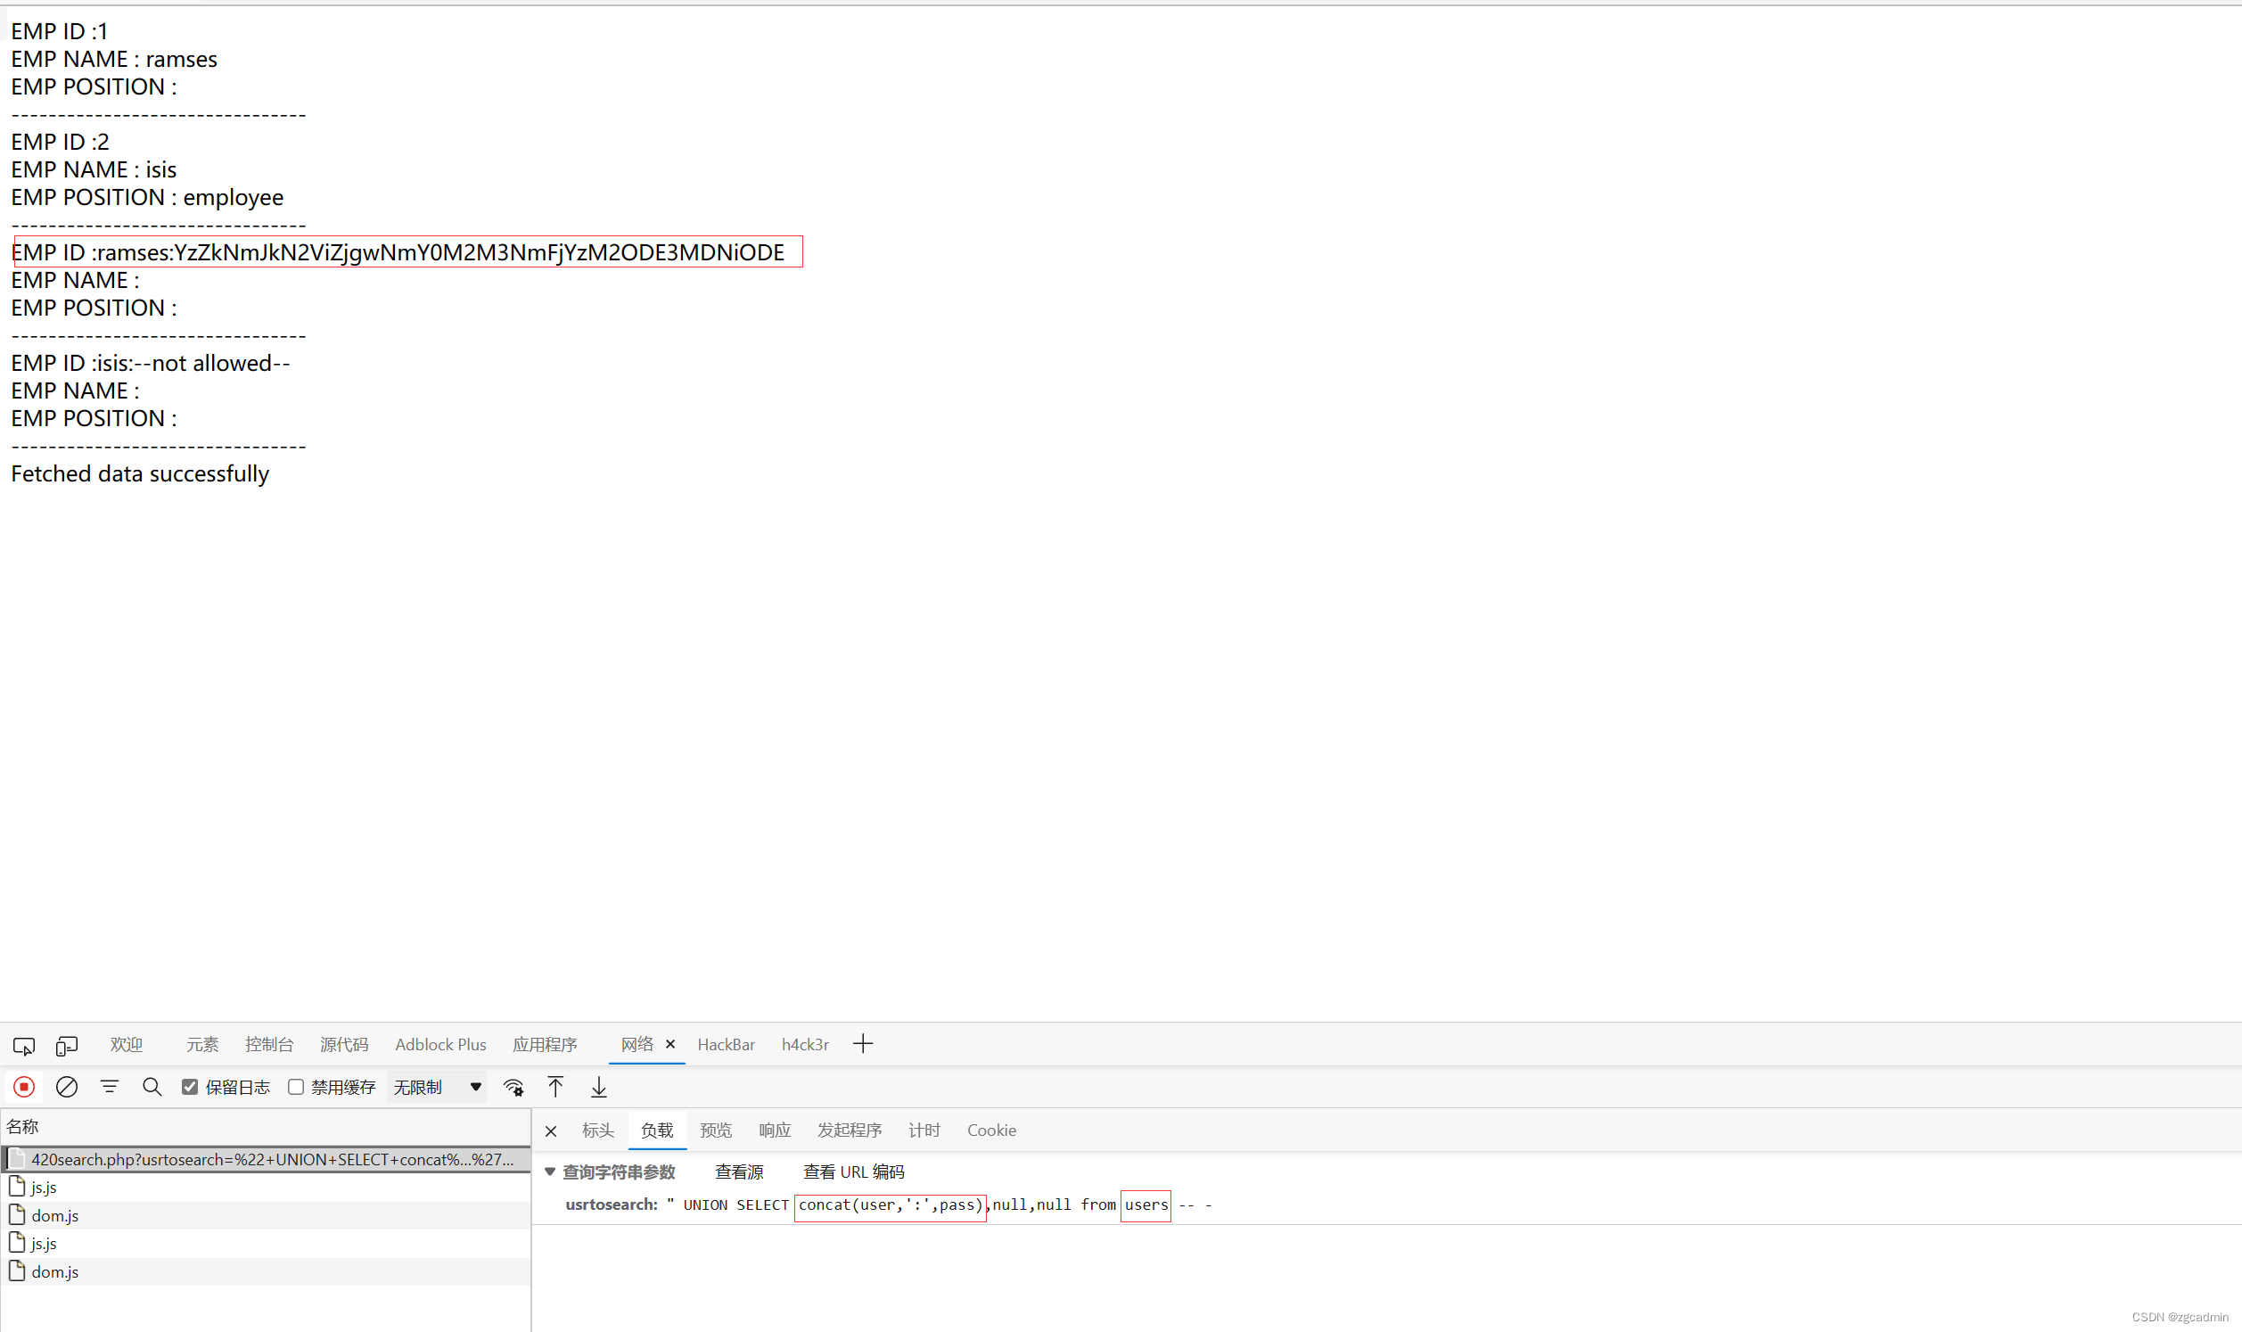Click the EMP POSITION : employee line

click(147, 197)
